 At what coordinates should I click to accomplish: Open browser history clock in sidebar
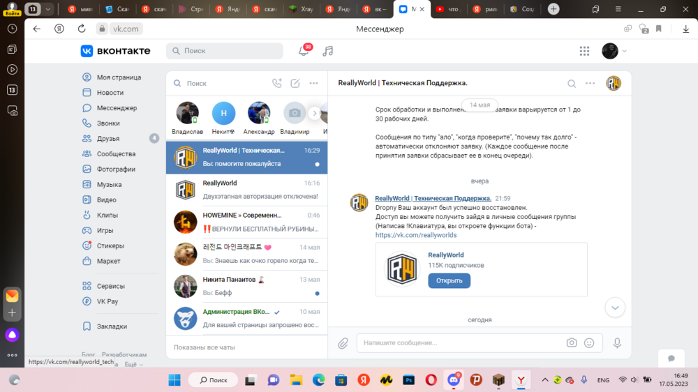coord(12,29)
